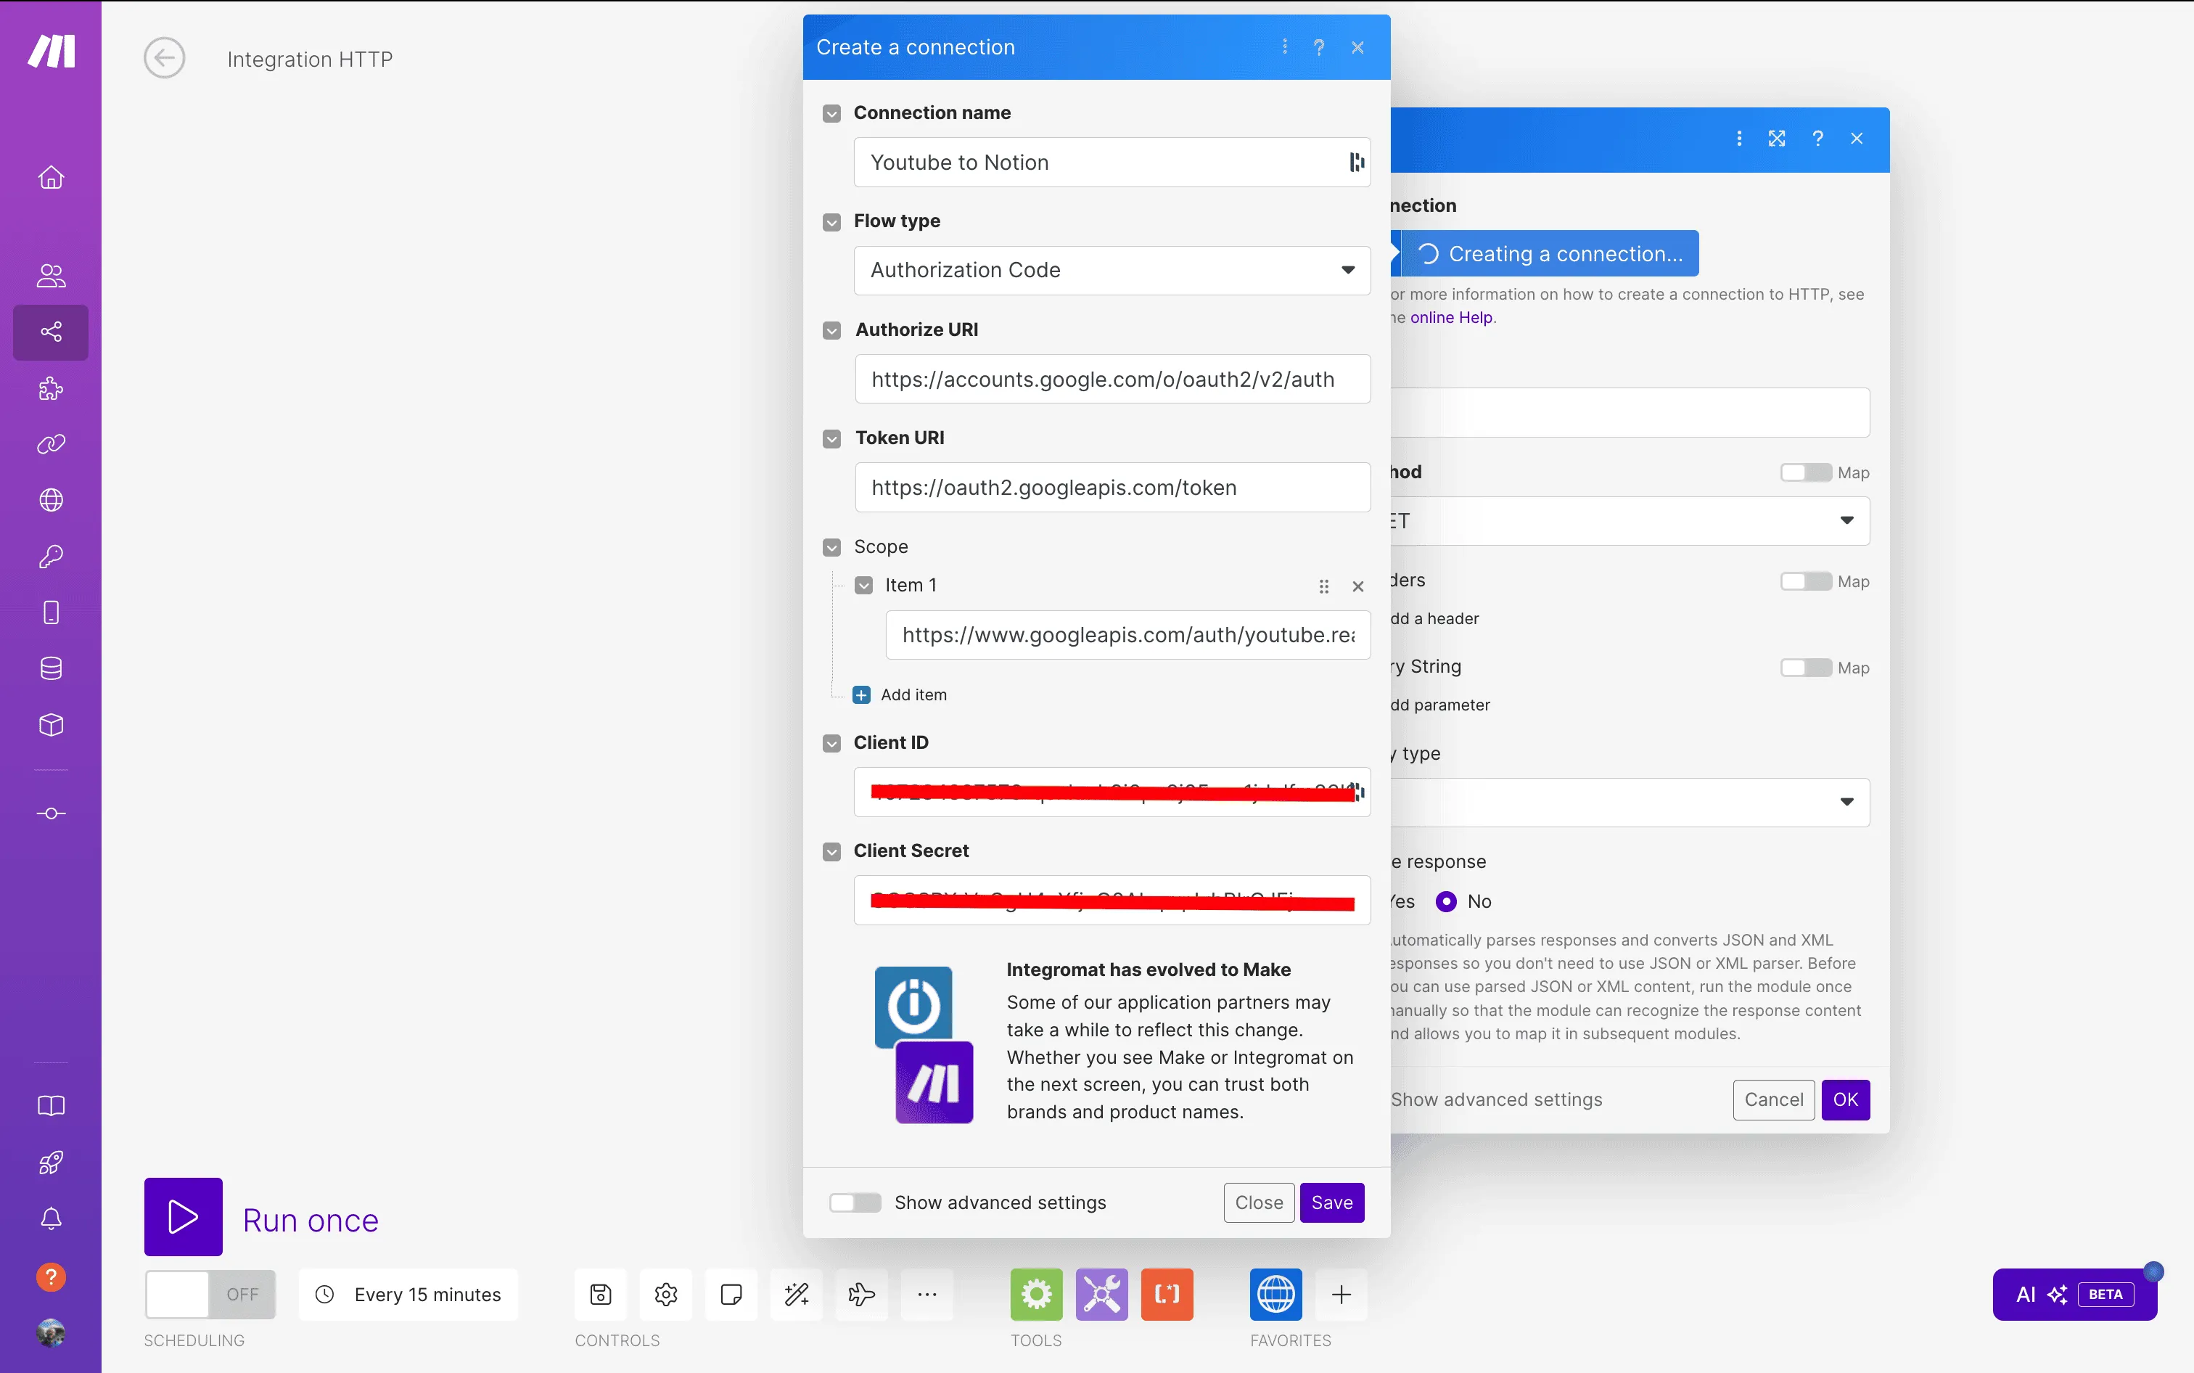The height and width of the screenshot is (1373, 2194).
Task: Open the Body type dropdown in HTTP module
Action: point(1630,803)
